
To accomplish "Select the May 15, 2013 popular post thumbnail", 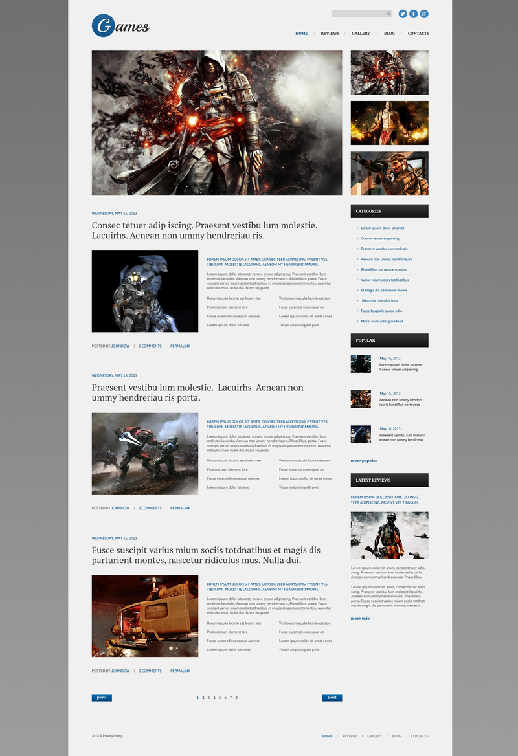I will tap(361, 399).
